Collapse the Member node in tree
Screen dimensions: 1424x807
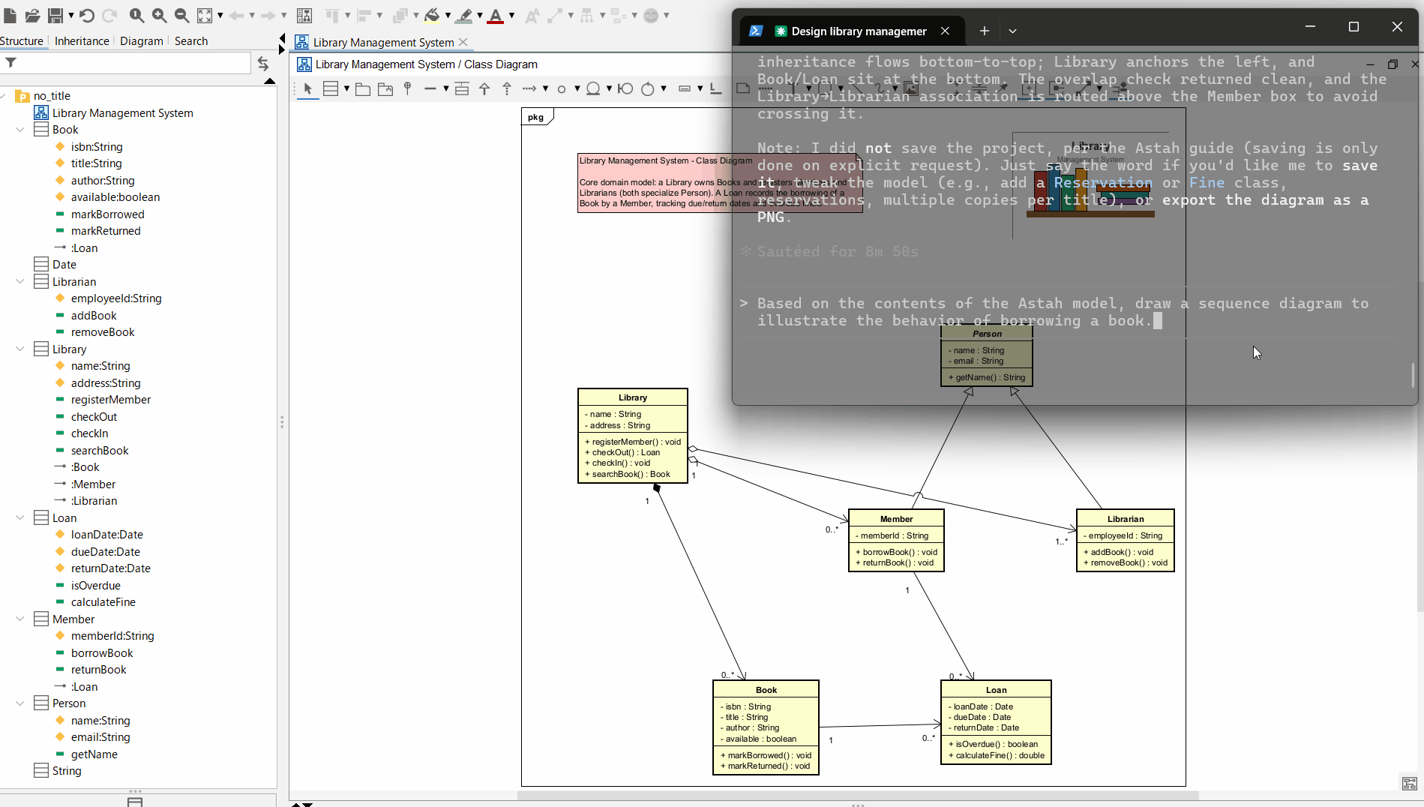[20, 619]
